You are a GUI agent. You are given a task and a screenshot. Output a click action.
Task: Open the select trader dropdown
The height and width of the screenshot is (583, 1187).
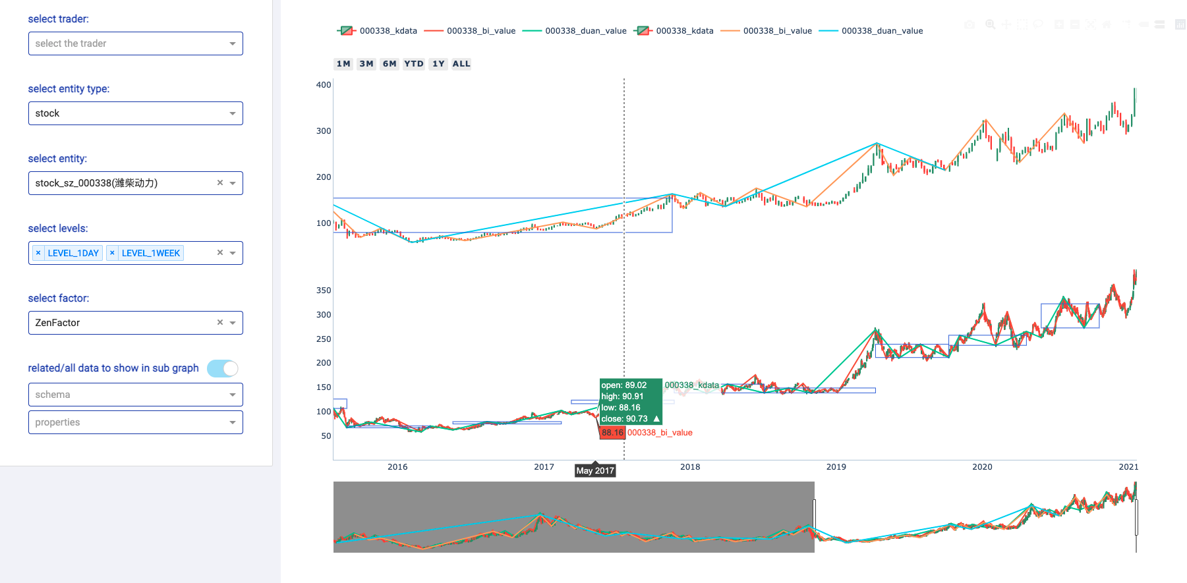[x=135, y=43]
